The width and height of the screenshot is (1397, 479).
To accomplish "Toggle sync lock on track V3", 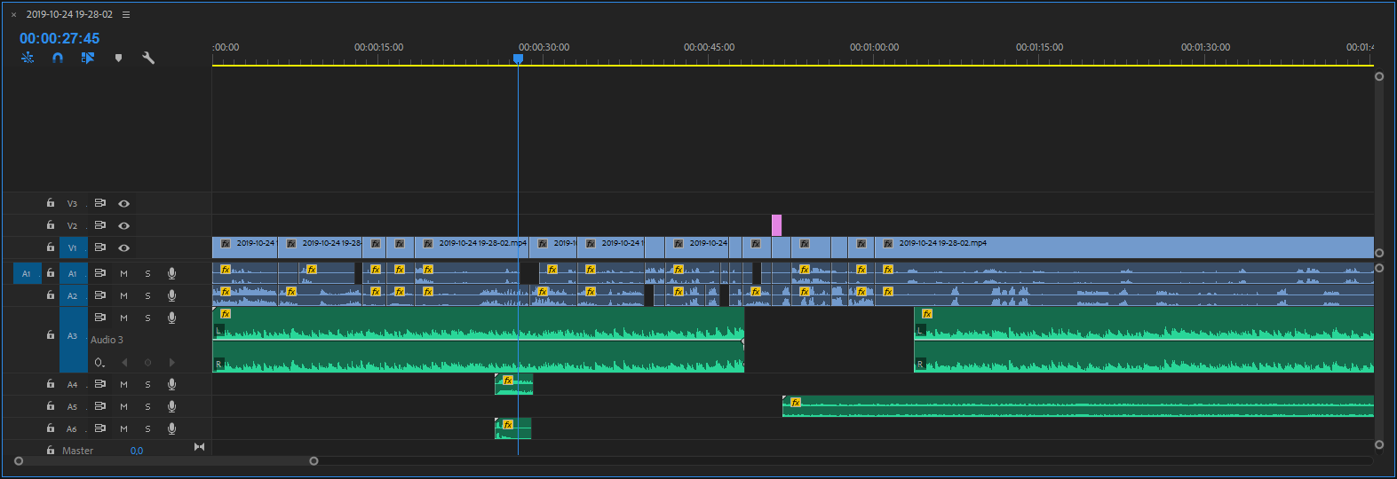I will [x=100, y=203].
